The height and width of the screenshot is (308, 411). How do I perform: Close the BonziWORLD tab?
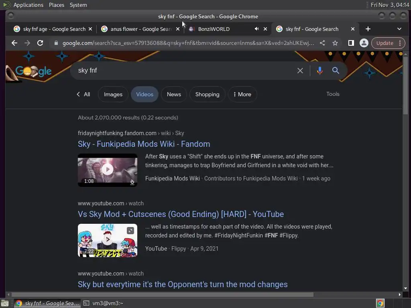pyautogui.click(x=265, y=29)
